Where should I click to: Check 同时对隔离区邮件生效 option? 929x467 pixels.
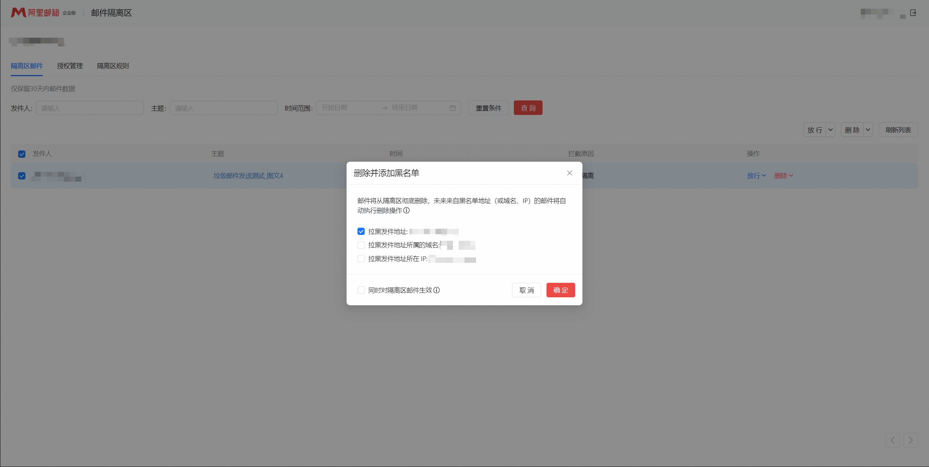[361, 290]
